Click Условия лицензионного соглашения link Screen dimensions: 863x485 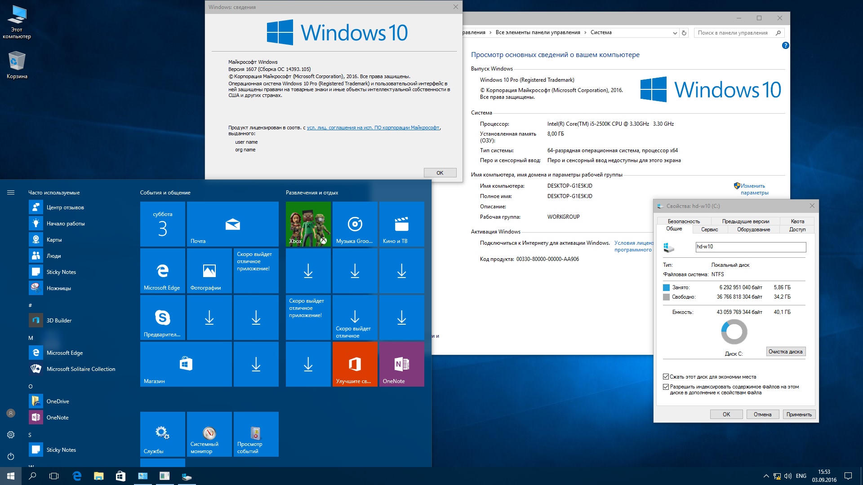(x=634, y=246)
